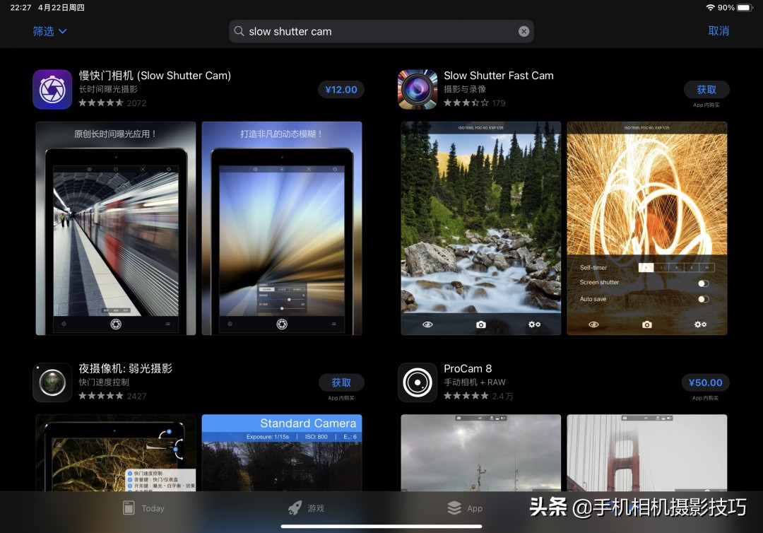The image size is (763, 533).
Task: Switch to the Today tab
Action: [x=143, y=508]
